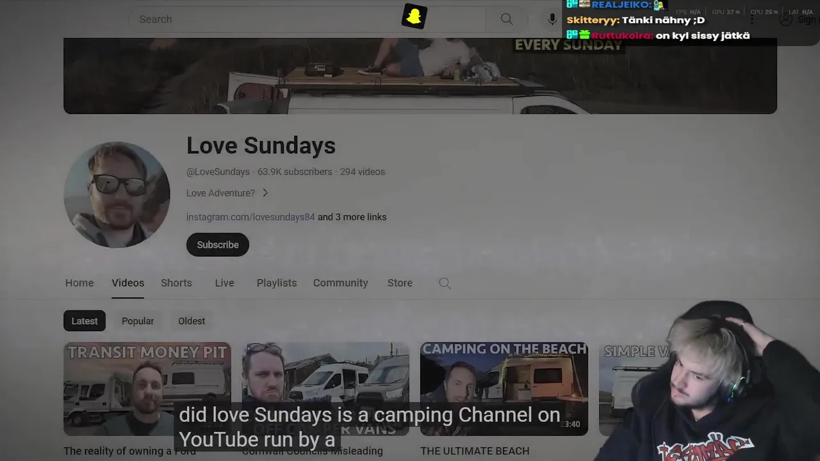The height and width of the screenshot is (461, 820).
Task: Click the Love Sundays channel banner image
Action: coord(420,76)
